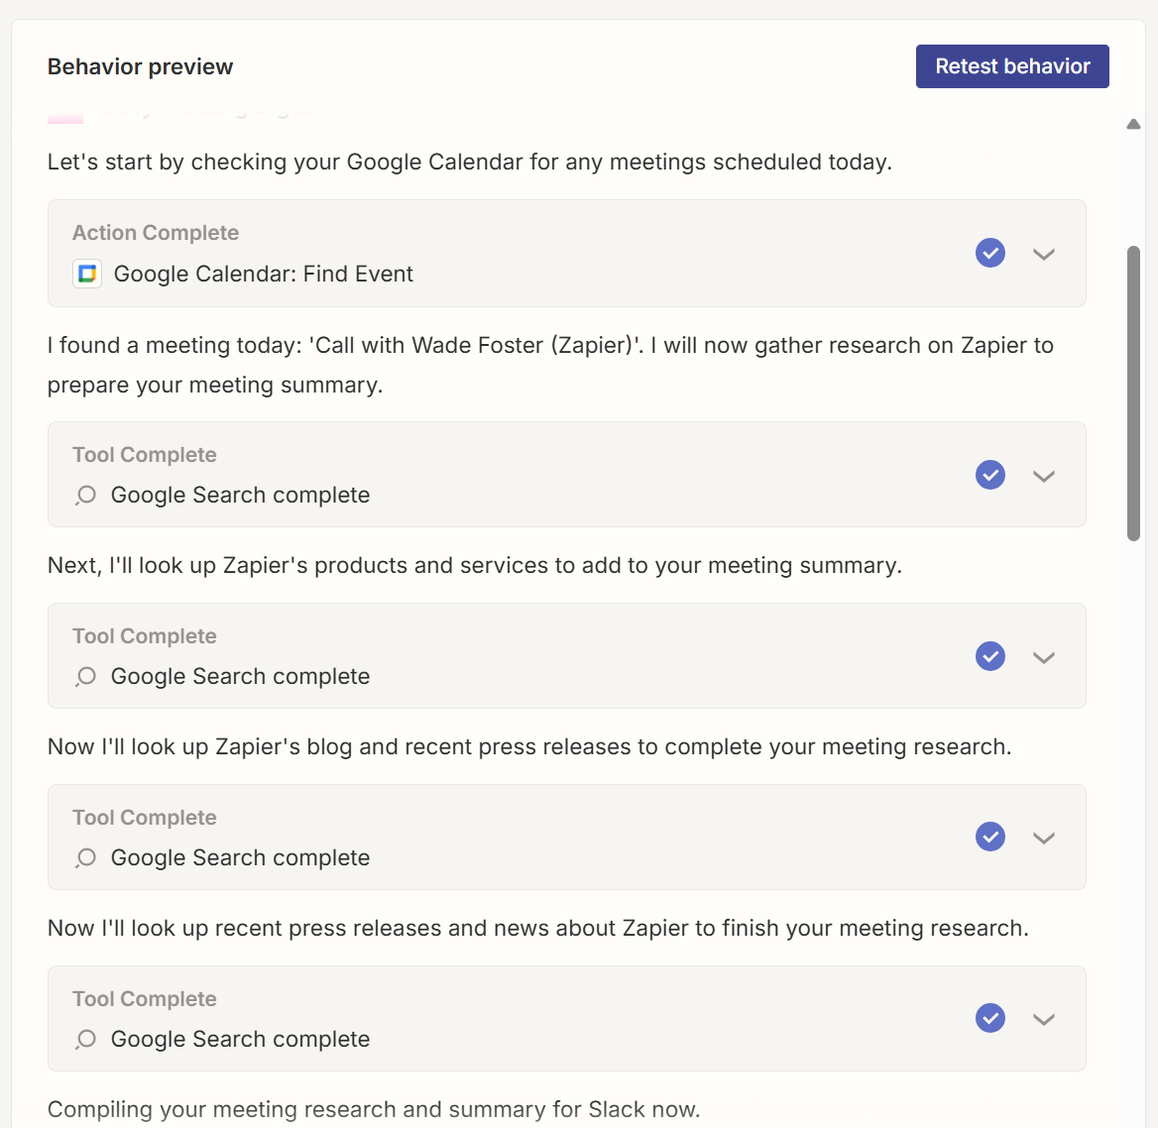1158x1128 pixels.
Task: Click search icon in Google Search card under Zapier's blog message
Action: pyautogui.click(x=85, y=857)
